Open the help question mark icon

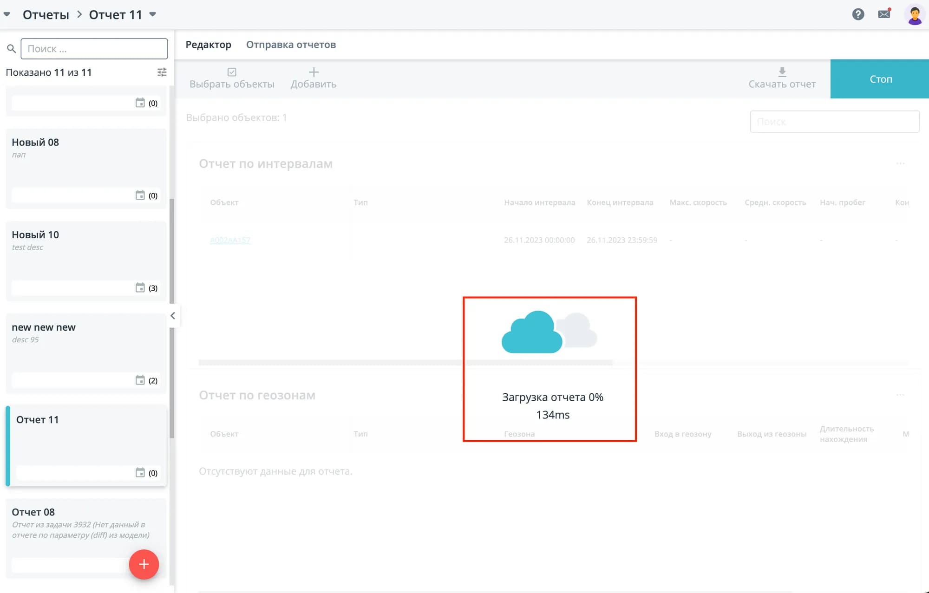tap(858, 14)
